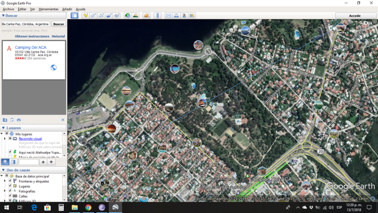Screen dimensions: 378x213
Task: Collapse the Buscar panel
Action: coord(3,16)
